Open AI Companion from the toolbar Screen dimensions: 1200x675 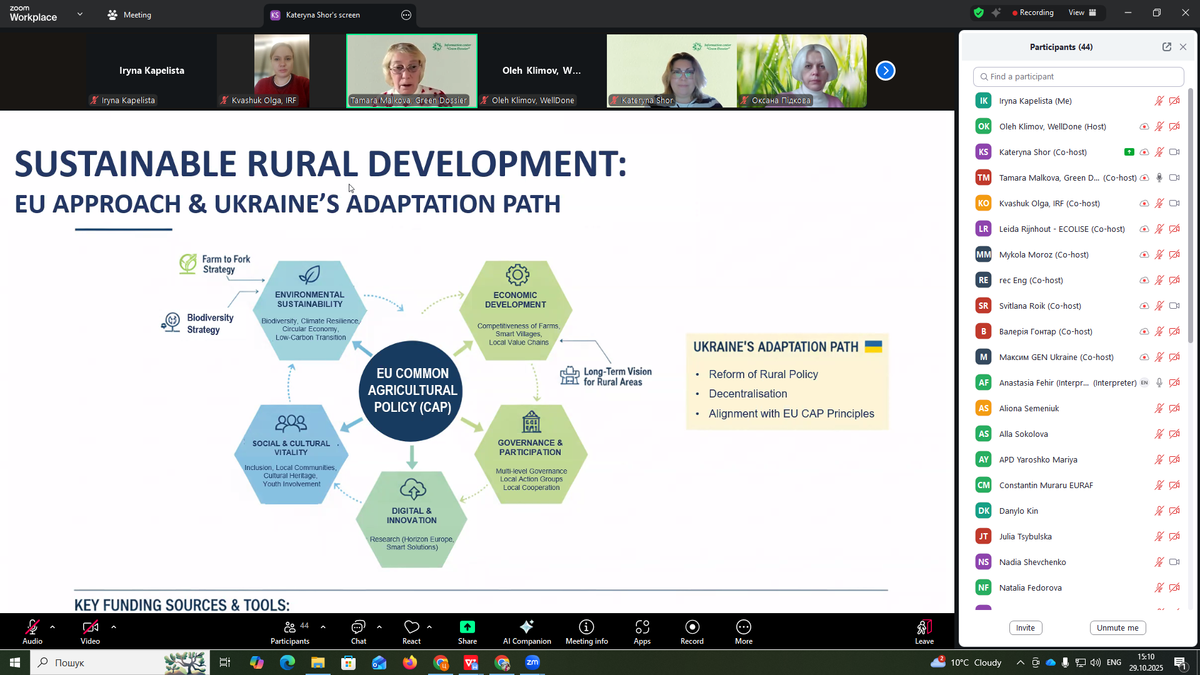(526, 627)
